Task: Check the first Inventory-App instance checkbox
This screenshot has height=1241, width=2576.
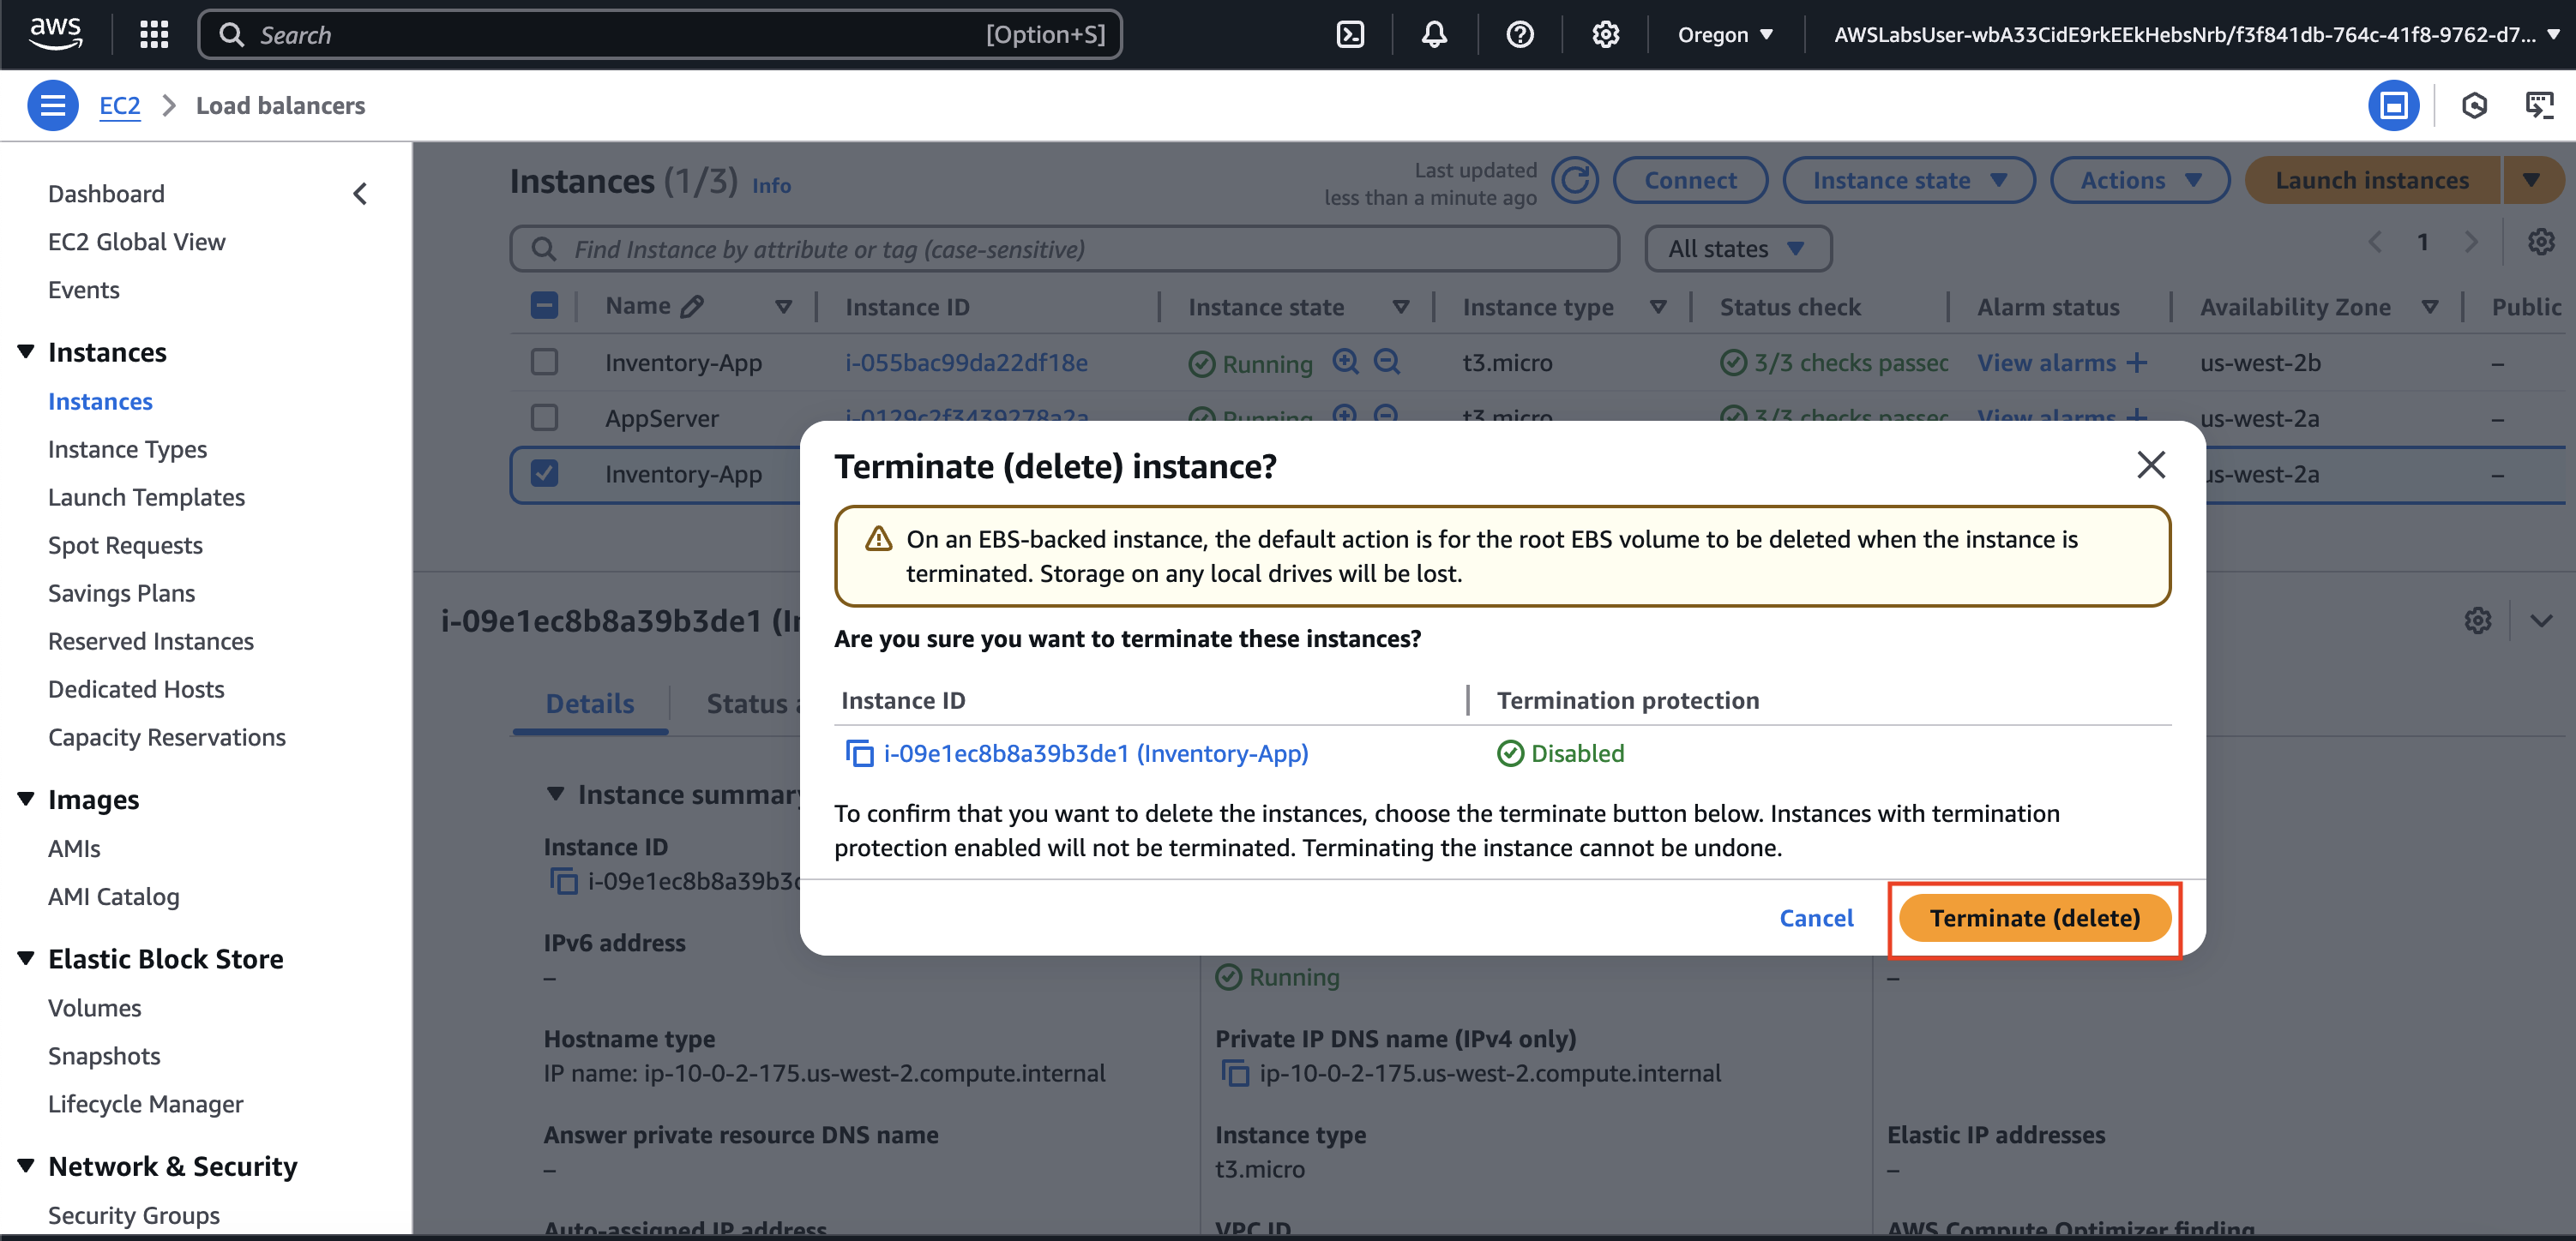Action: (x=544, y=362)
